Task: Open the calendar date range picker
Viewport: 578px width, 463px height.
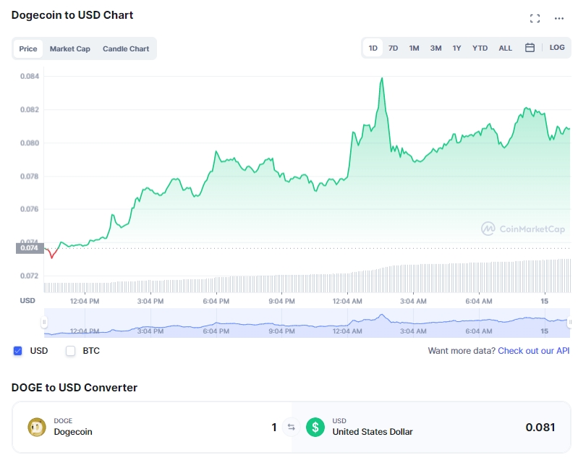Action: [x=530, y=48]
